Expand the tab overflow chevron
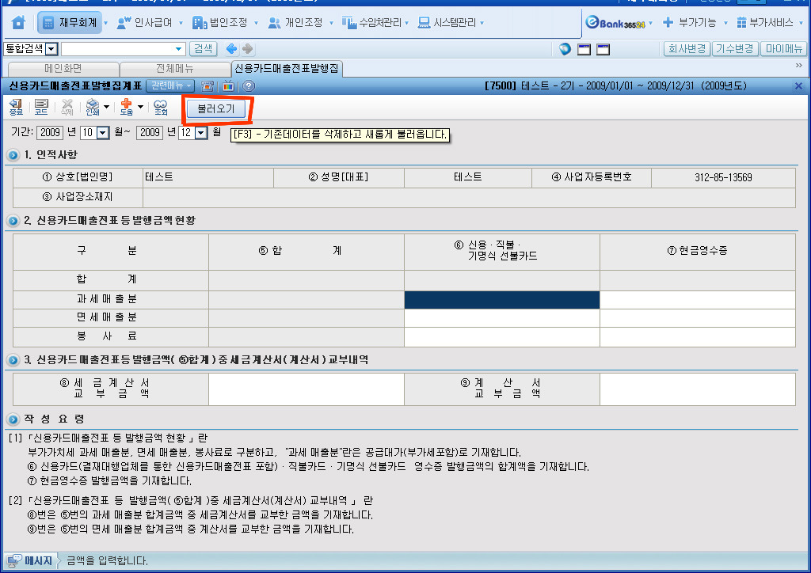 pos(798,66)
